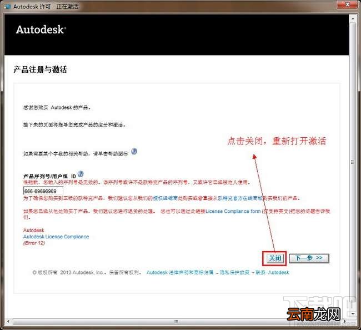Click the 产品注册与激活 heading
Viewport: 361px width, 330px height.
tap(41, 69)
